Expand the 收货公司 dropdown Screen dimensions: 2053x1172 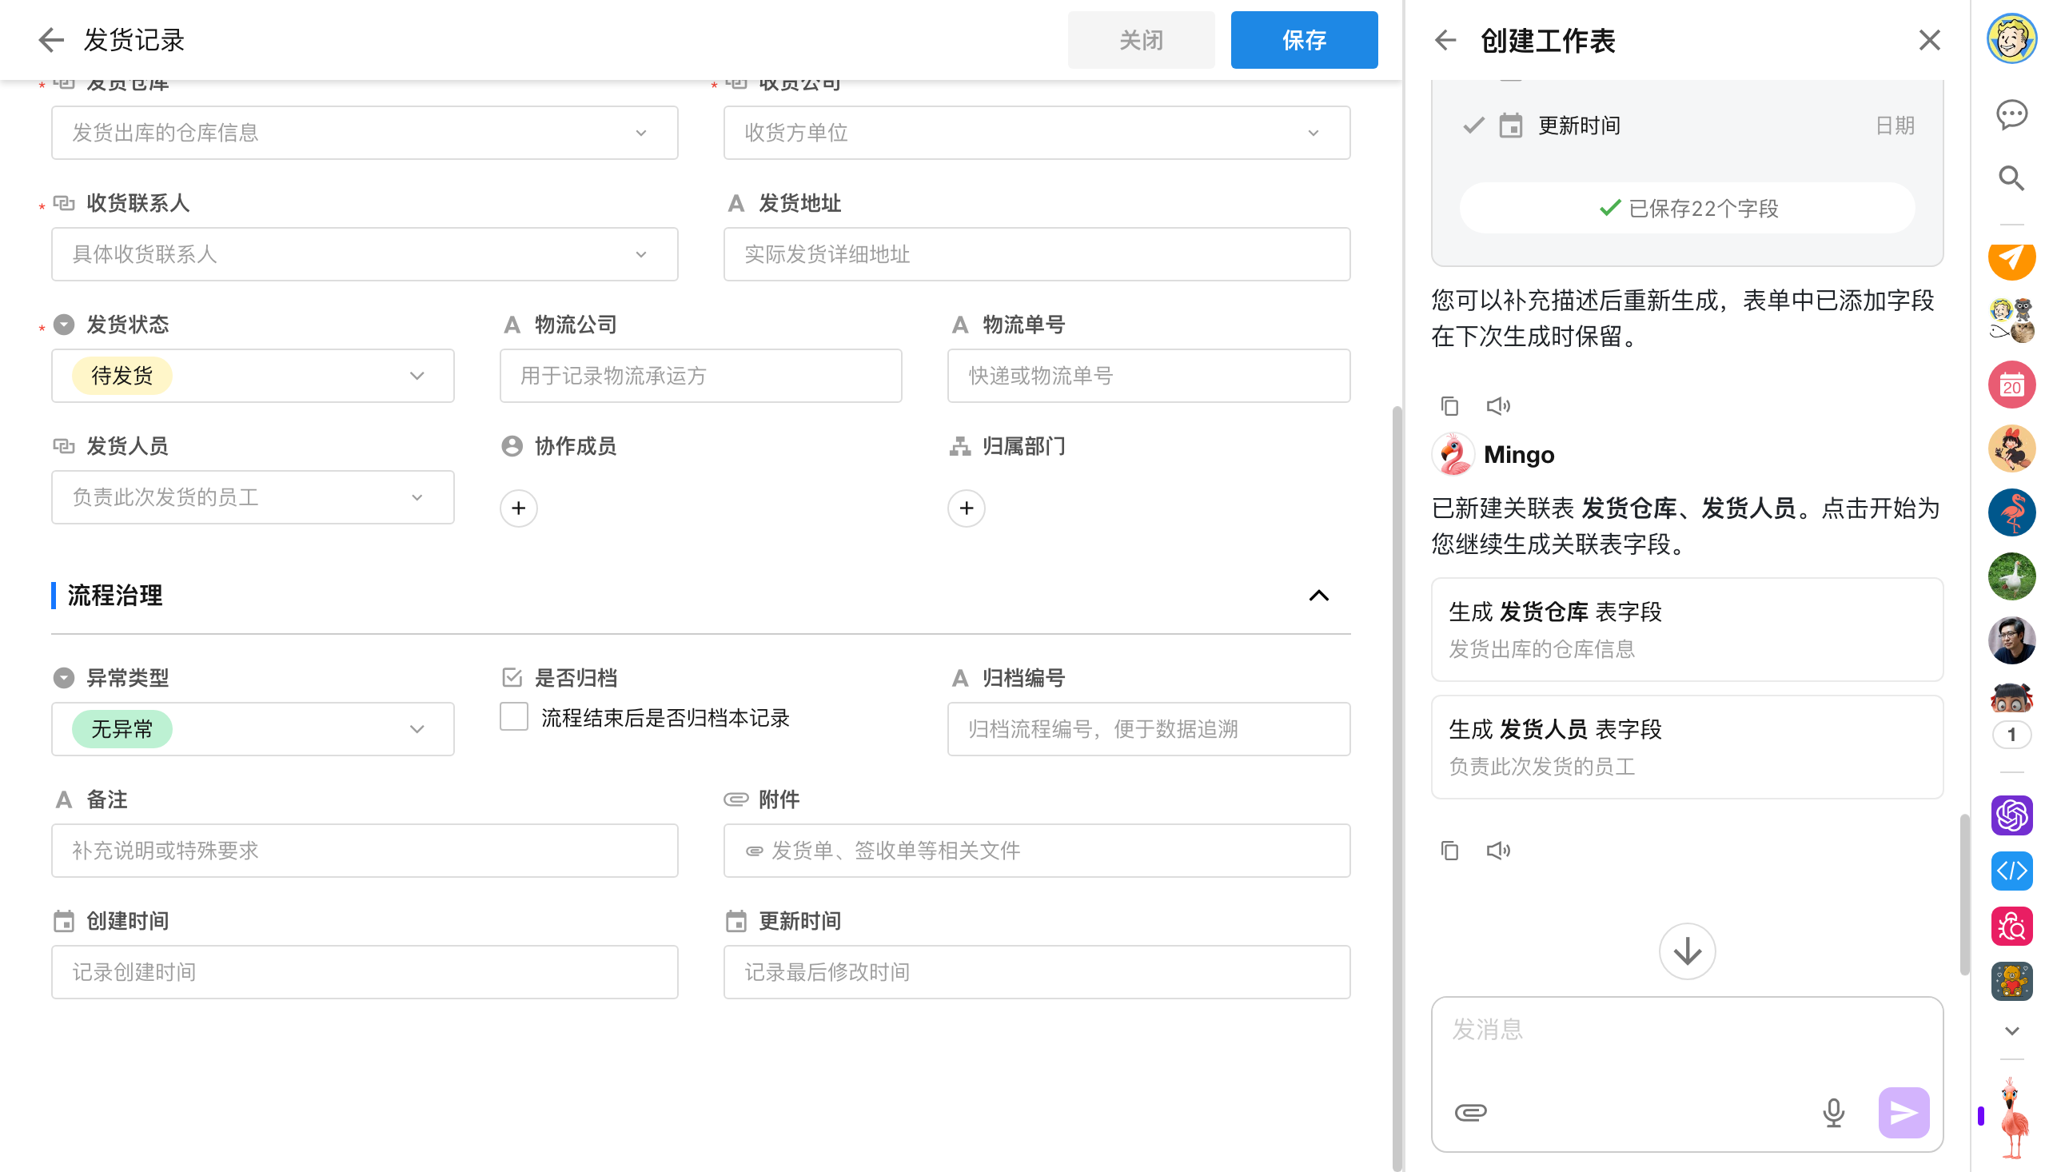click(1036, 133)
